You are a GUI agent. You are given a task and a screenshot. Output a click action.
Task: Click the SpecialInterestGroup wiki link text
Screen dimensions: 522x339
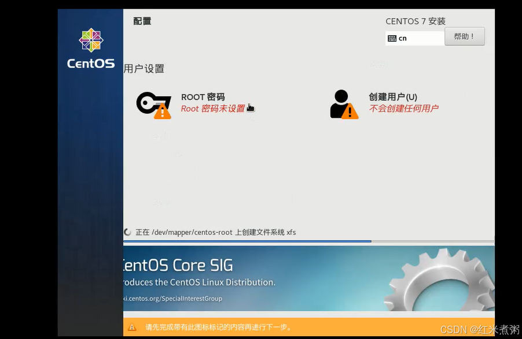tap(172, 299)
